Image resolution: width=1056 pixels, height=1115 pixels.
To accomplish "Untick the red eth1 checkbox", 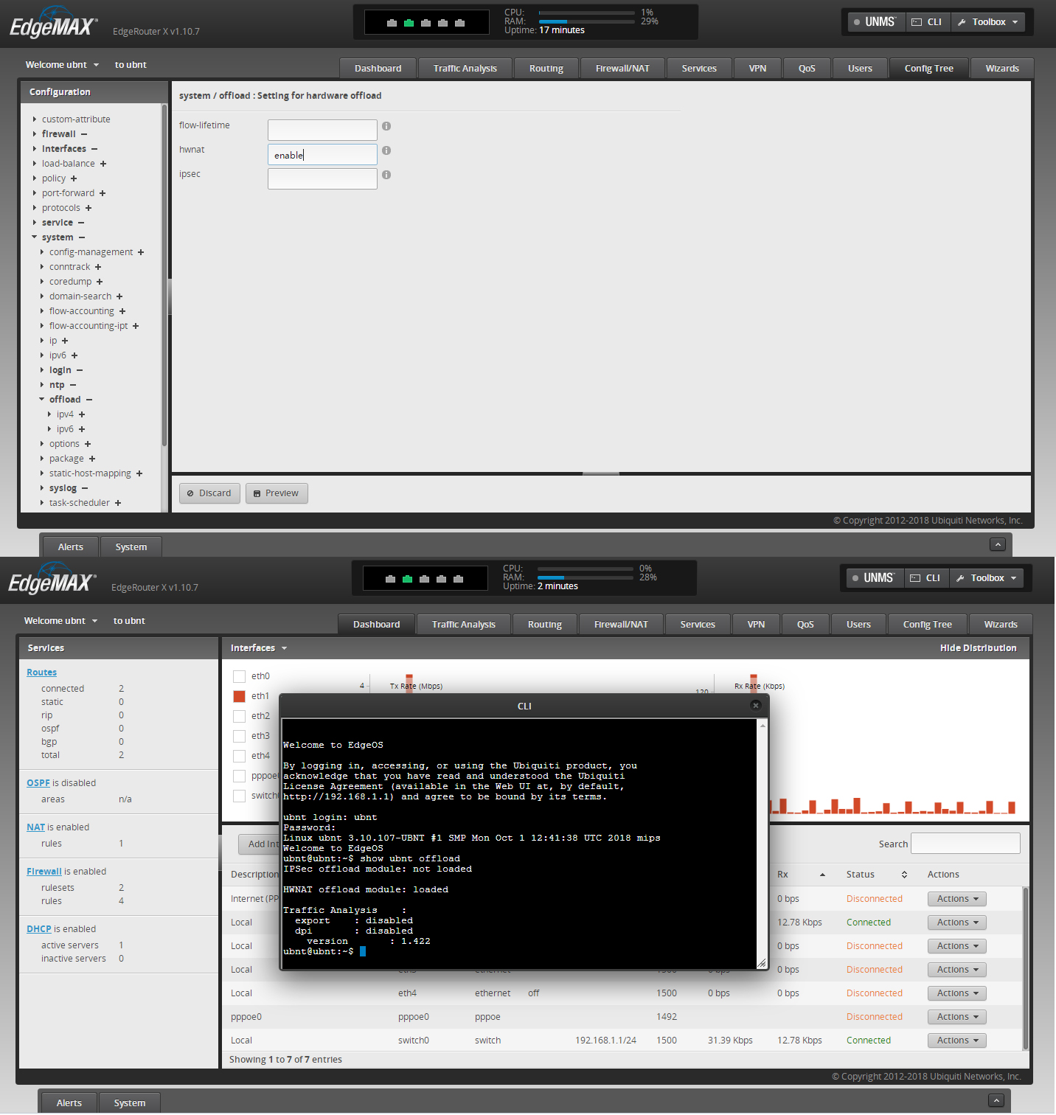I will (239, 696).
